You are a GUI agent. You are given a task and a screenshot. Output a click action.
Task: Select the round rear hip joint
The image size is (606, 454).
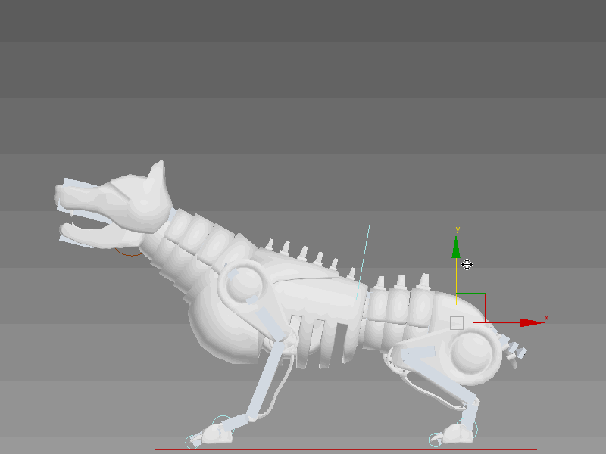point(472,352)
